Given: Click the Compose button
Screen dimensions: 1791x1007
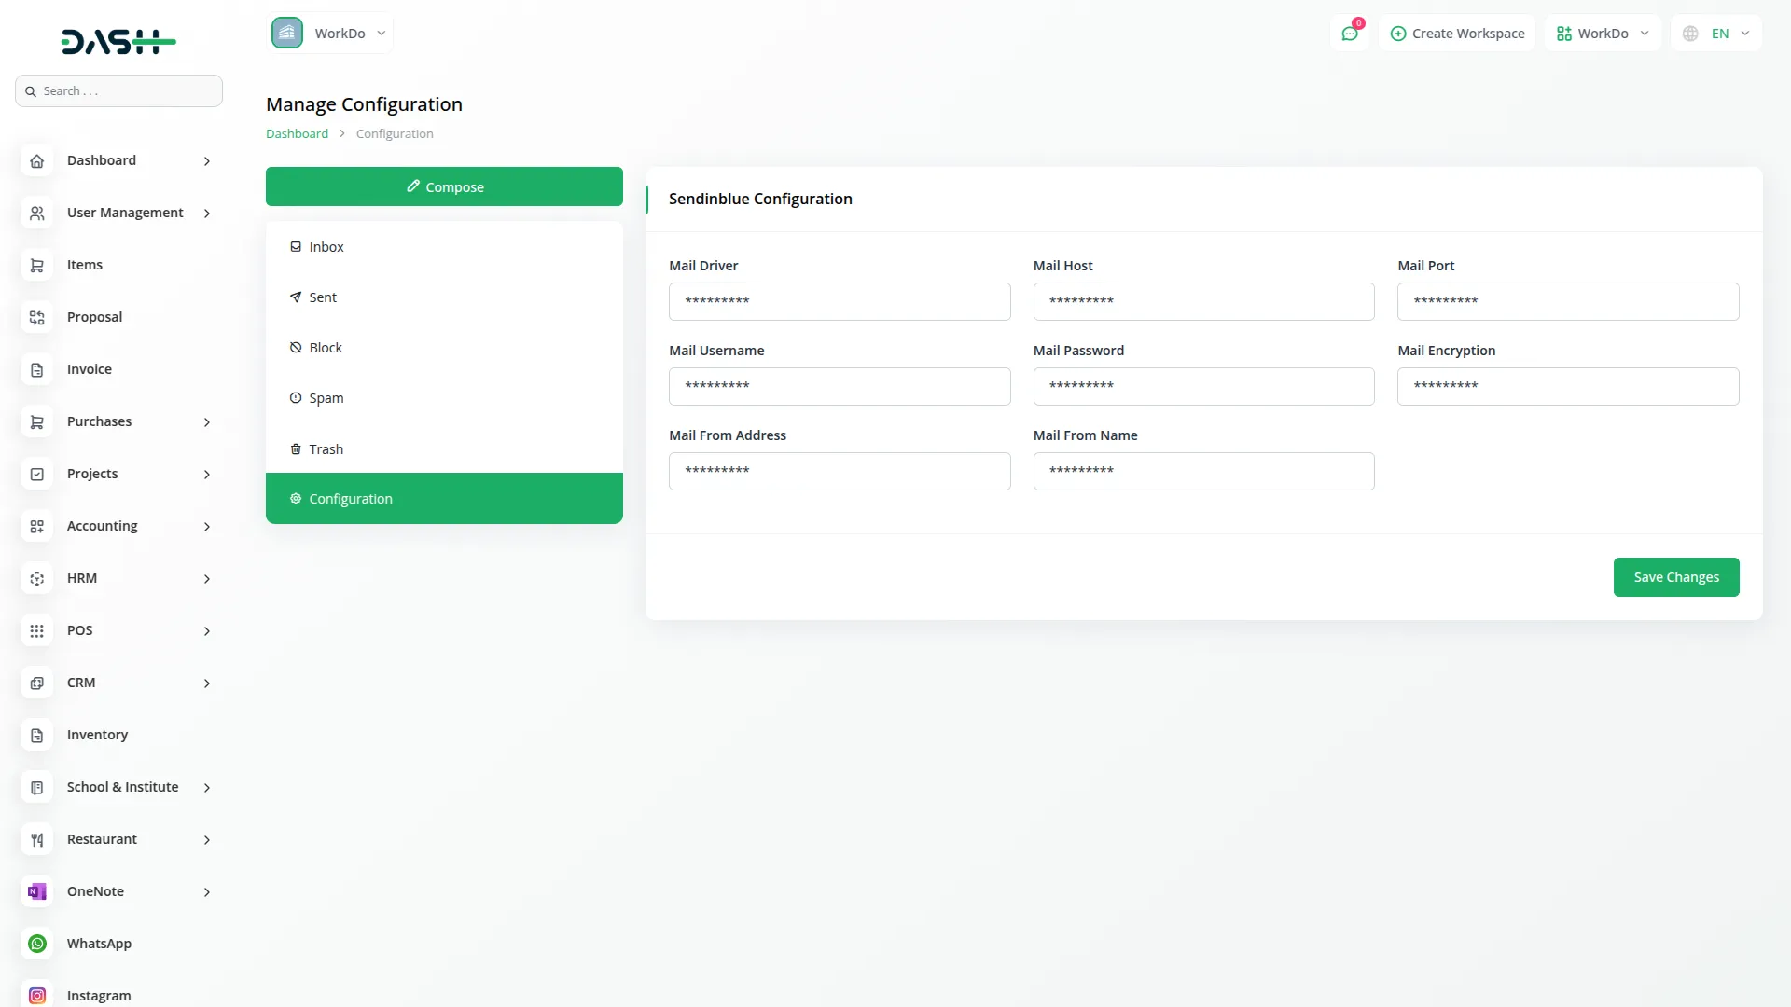Looking at the screenshot, I should point(444,186).
